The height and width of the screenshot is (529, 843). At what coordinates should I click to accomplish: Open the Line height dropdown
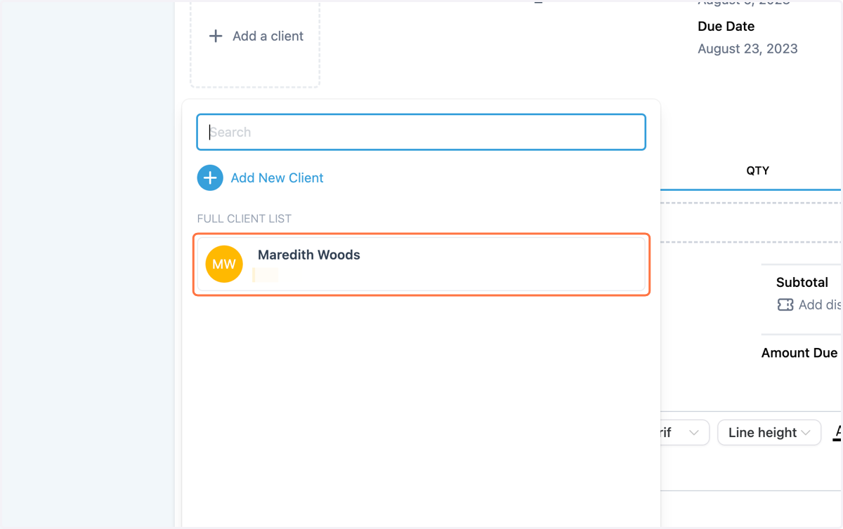[769, 433]
